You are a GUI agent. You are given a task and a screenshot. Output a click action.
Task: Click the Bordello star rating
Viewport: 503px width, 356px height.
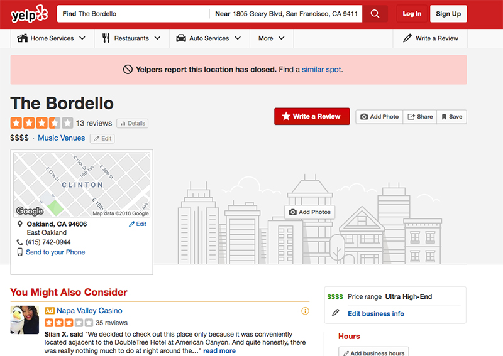[x=41, y=122]
